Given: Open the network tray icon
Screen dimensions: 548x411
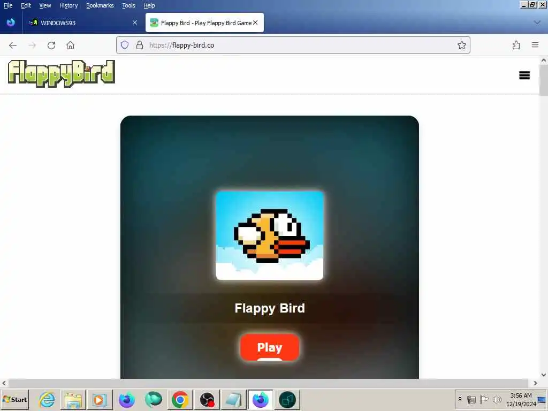Looking at the screenshot, I should 471,399.
